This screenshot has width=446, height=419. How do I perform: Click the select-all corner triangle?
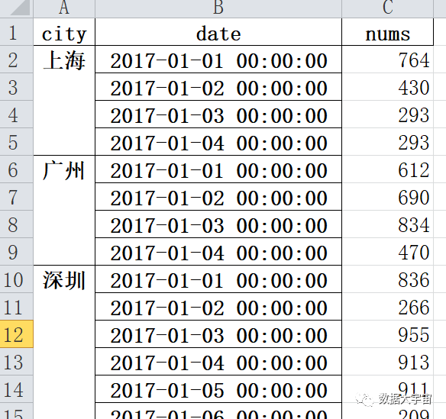tap(20, 8)
